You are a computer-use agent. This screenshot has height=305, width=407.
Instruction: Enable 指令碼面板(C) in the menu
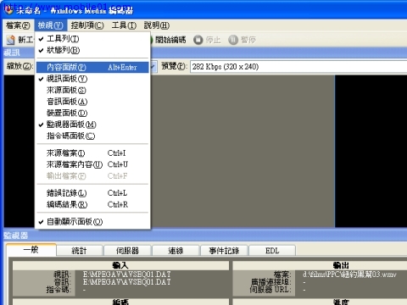pyautogui.click(x=92, y=136)
